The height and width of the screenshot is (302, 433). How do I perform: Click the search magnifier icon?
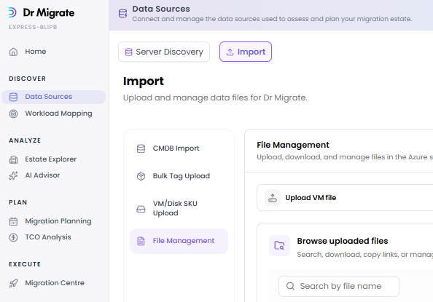click(x=290, y=286)
